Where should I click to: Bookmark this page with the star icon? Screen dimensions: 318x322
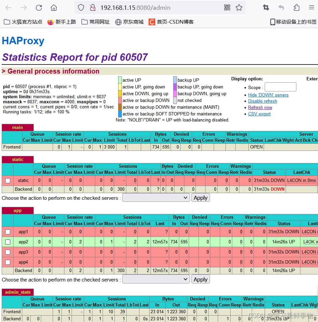tap(239, 7)
